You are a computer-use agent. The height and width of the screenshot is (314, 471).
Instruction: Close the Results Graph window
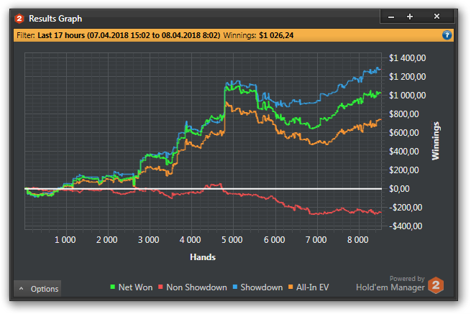(436, 17)
